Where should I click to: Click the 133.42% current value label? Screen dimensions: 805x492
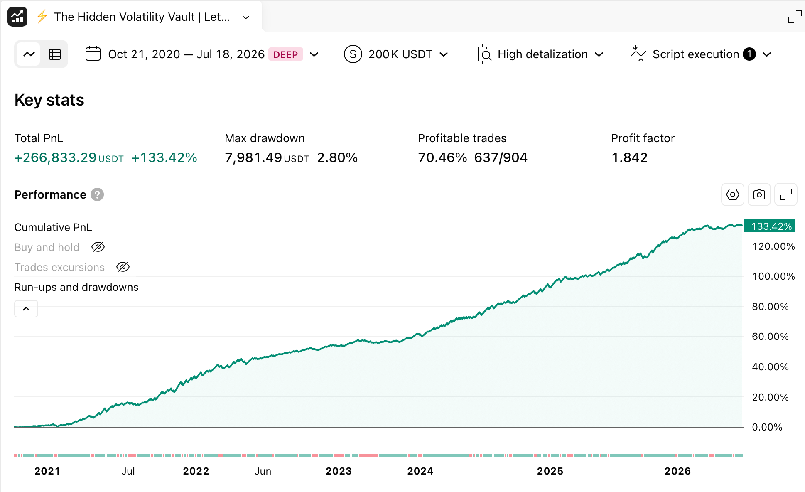coord(770,226)
